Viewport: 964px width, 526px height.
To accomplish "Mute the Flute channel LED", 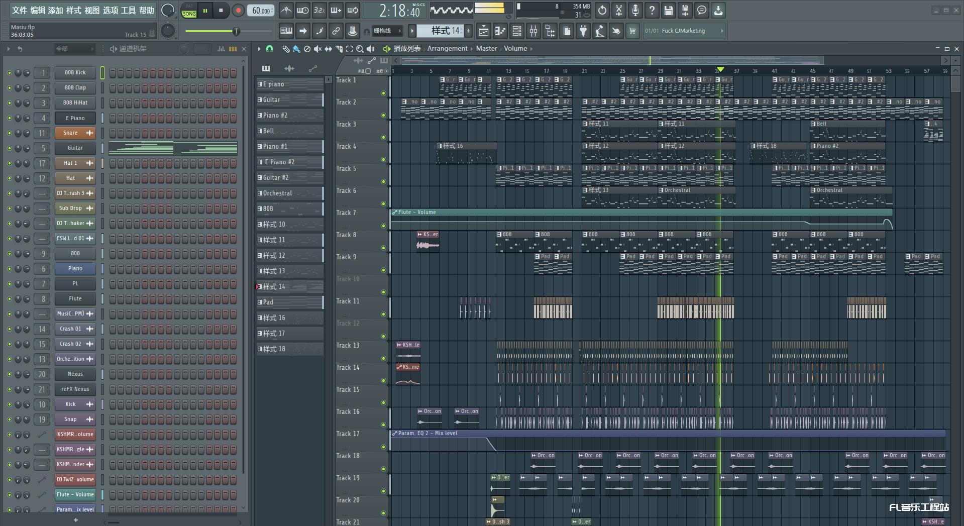I will (x=9, y=299).
